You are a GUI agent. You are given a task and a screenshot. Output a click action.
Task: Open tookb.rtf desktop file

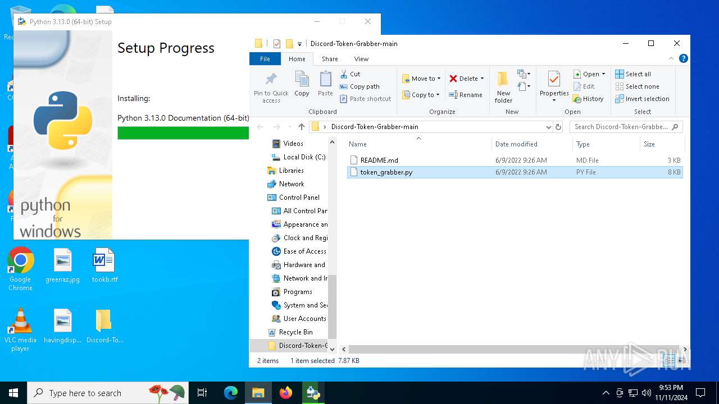(x=104, y=265)
